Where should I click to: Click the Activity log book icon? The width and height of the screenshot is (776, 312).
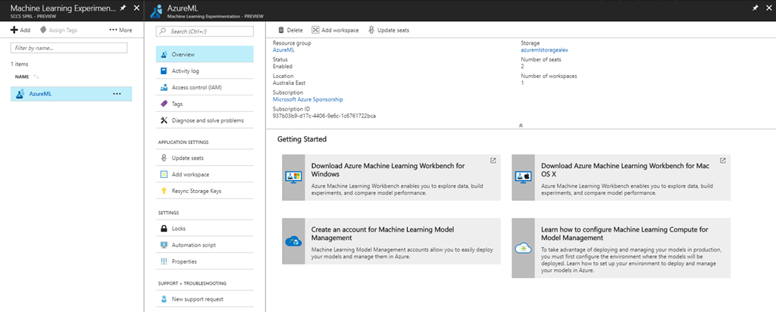tap(164, 70)
